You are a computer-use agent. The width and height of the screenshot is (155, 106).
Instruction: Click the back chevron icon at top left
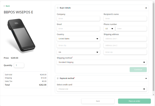click(x=4, y=6)
